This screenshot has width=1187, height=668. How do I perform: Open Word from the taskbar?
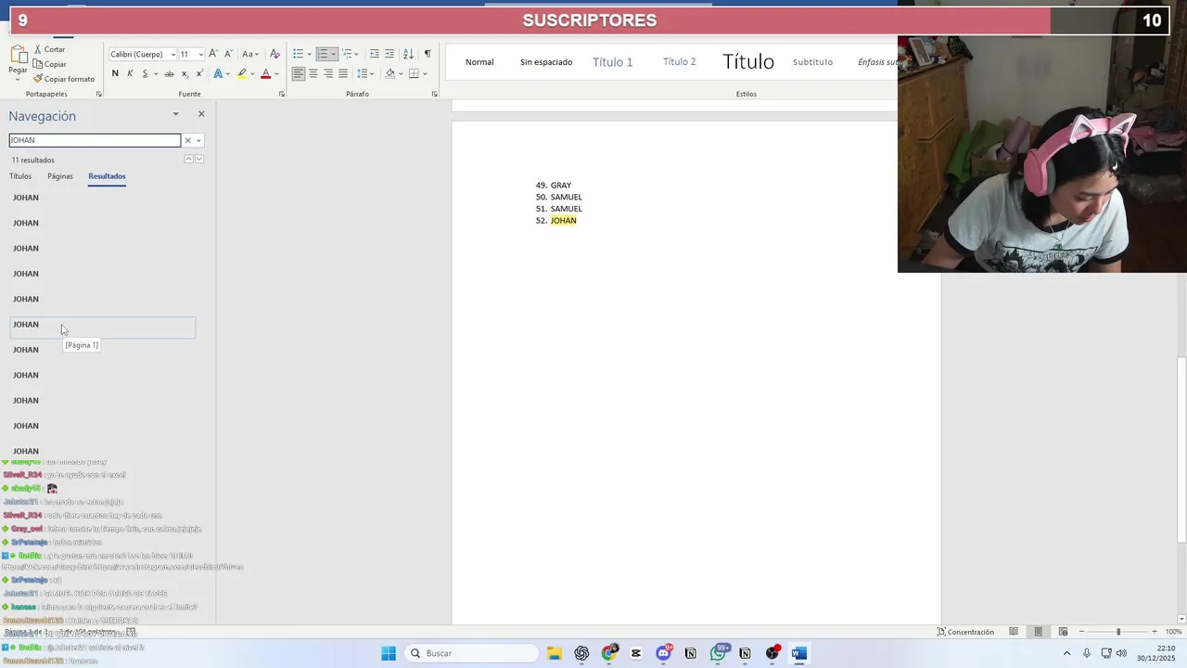798,653
